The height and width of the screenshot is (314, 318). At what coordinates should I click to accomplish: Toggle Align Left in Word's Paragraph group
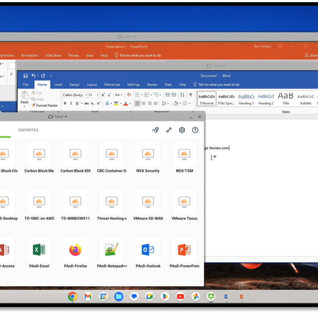(138, 103)
